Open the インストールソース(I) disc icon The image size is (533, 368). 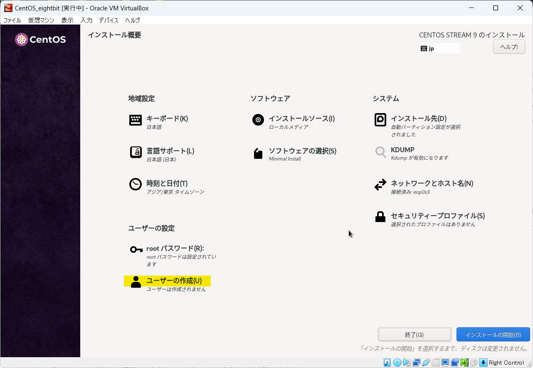[x=258, y=120]
